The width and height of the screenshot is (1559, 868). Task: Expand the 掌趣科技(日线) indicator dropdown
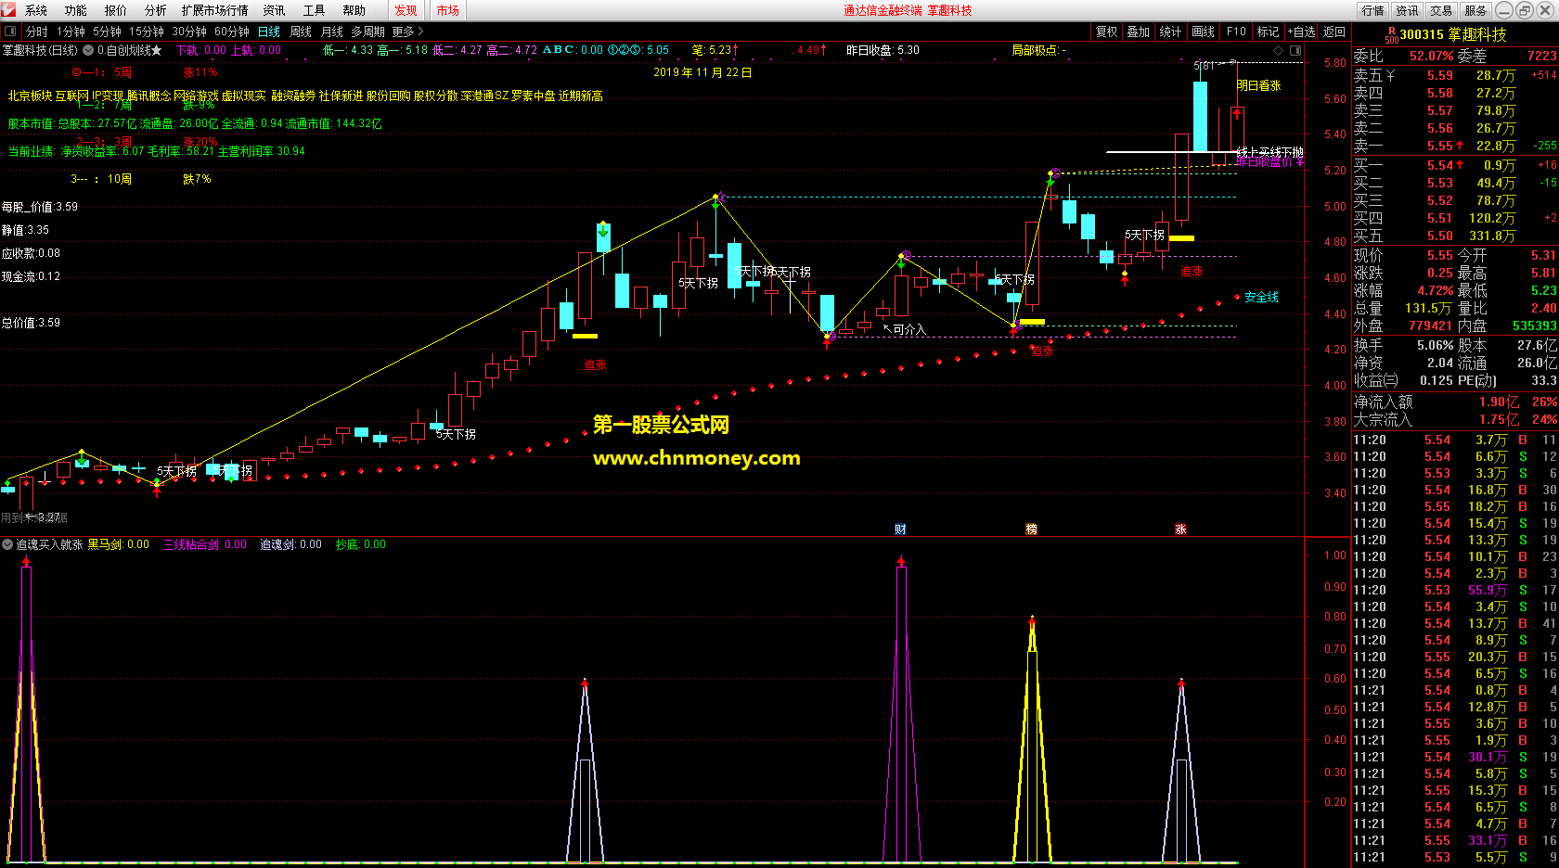point(88,50)
